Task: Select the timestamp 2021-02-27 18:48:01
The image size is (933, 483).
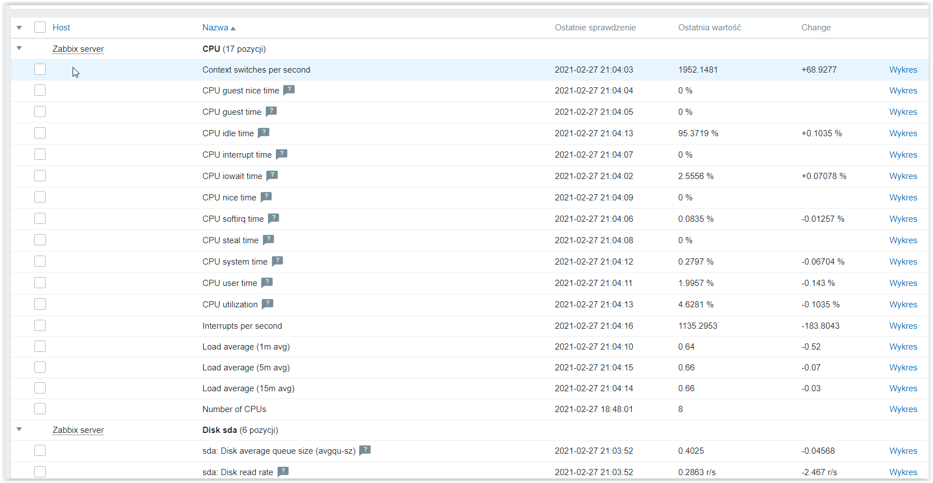Action: [x=593, y=409]
